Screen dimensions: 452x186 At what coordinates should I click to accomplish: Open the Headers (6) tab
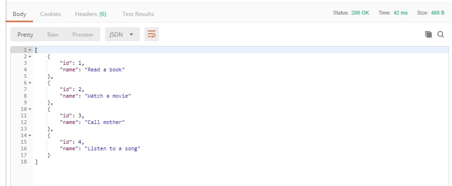pyautogui.click(x=90, y=14)
